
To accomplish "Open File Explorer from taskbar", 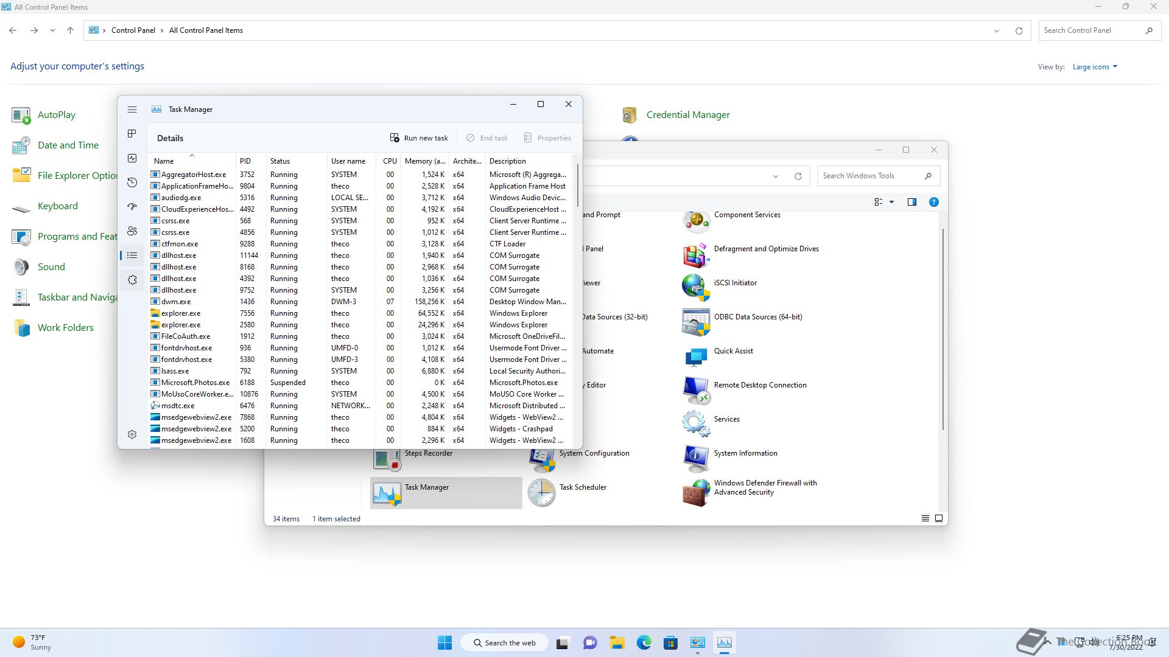I will click(617, 643).
